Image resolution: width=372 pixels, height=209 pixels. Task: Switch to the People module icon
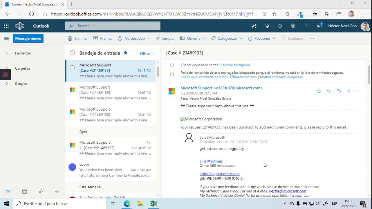pyautogui.click(x=41, y=192)
